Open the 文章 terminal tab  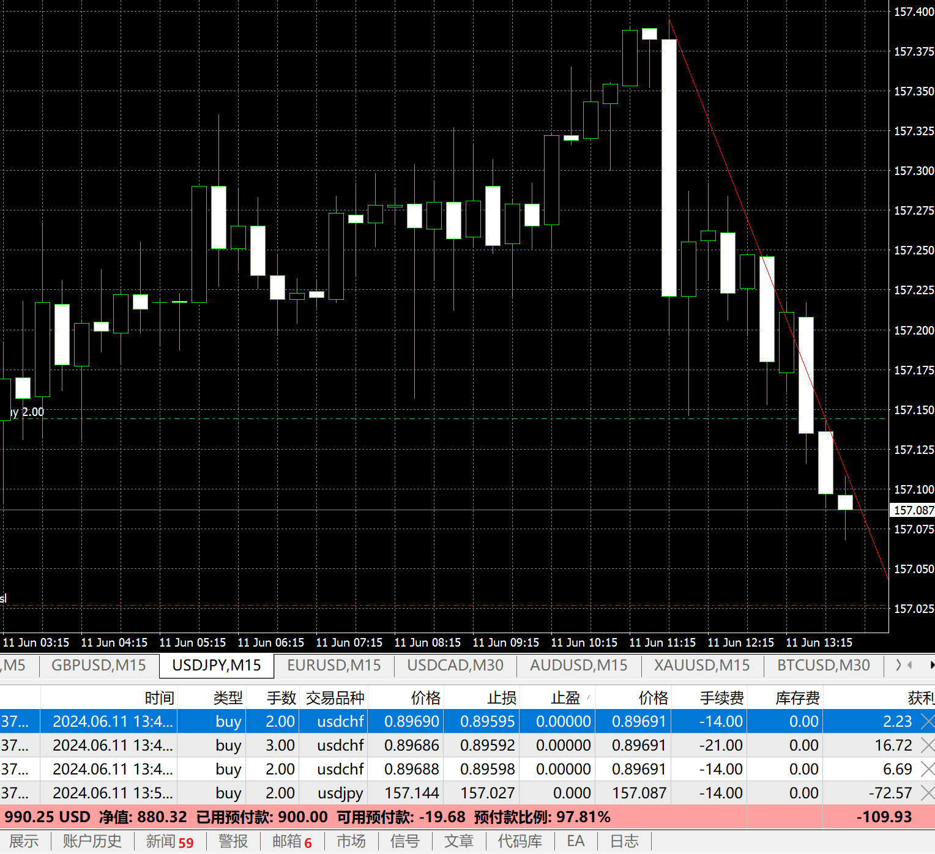pyautogui.click(x=459, y=841)
